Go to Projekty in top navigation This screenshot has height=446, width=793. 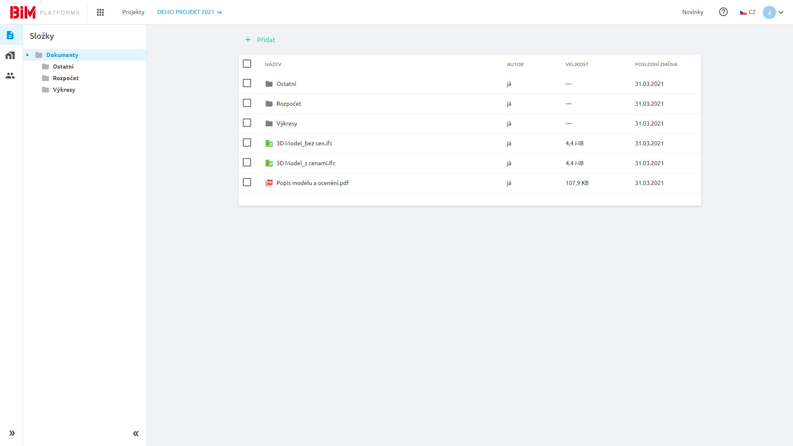[133, 12]
